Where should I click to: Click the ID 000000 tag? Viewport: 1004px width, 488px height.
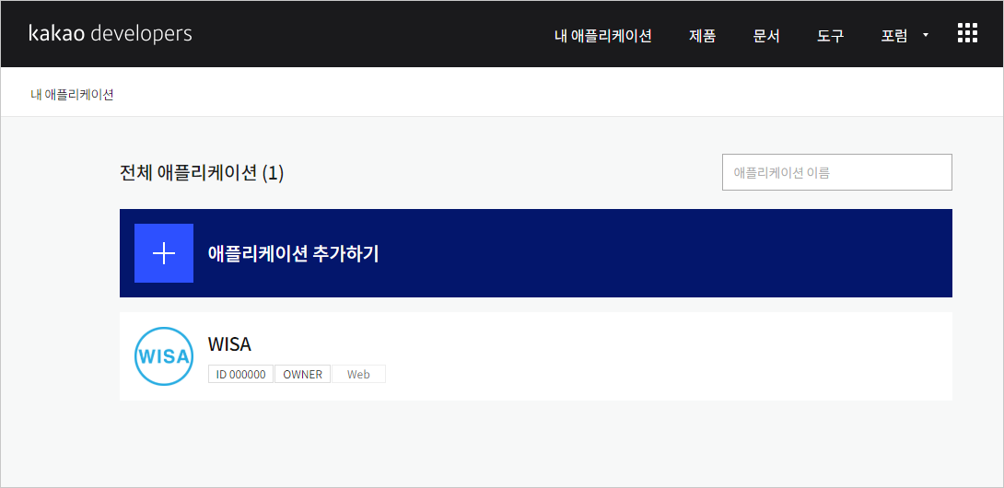click(x=240, y=374)
